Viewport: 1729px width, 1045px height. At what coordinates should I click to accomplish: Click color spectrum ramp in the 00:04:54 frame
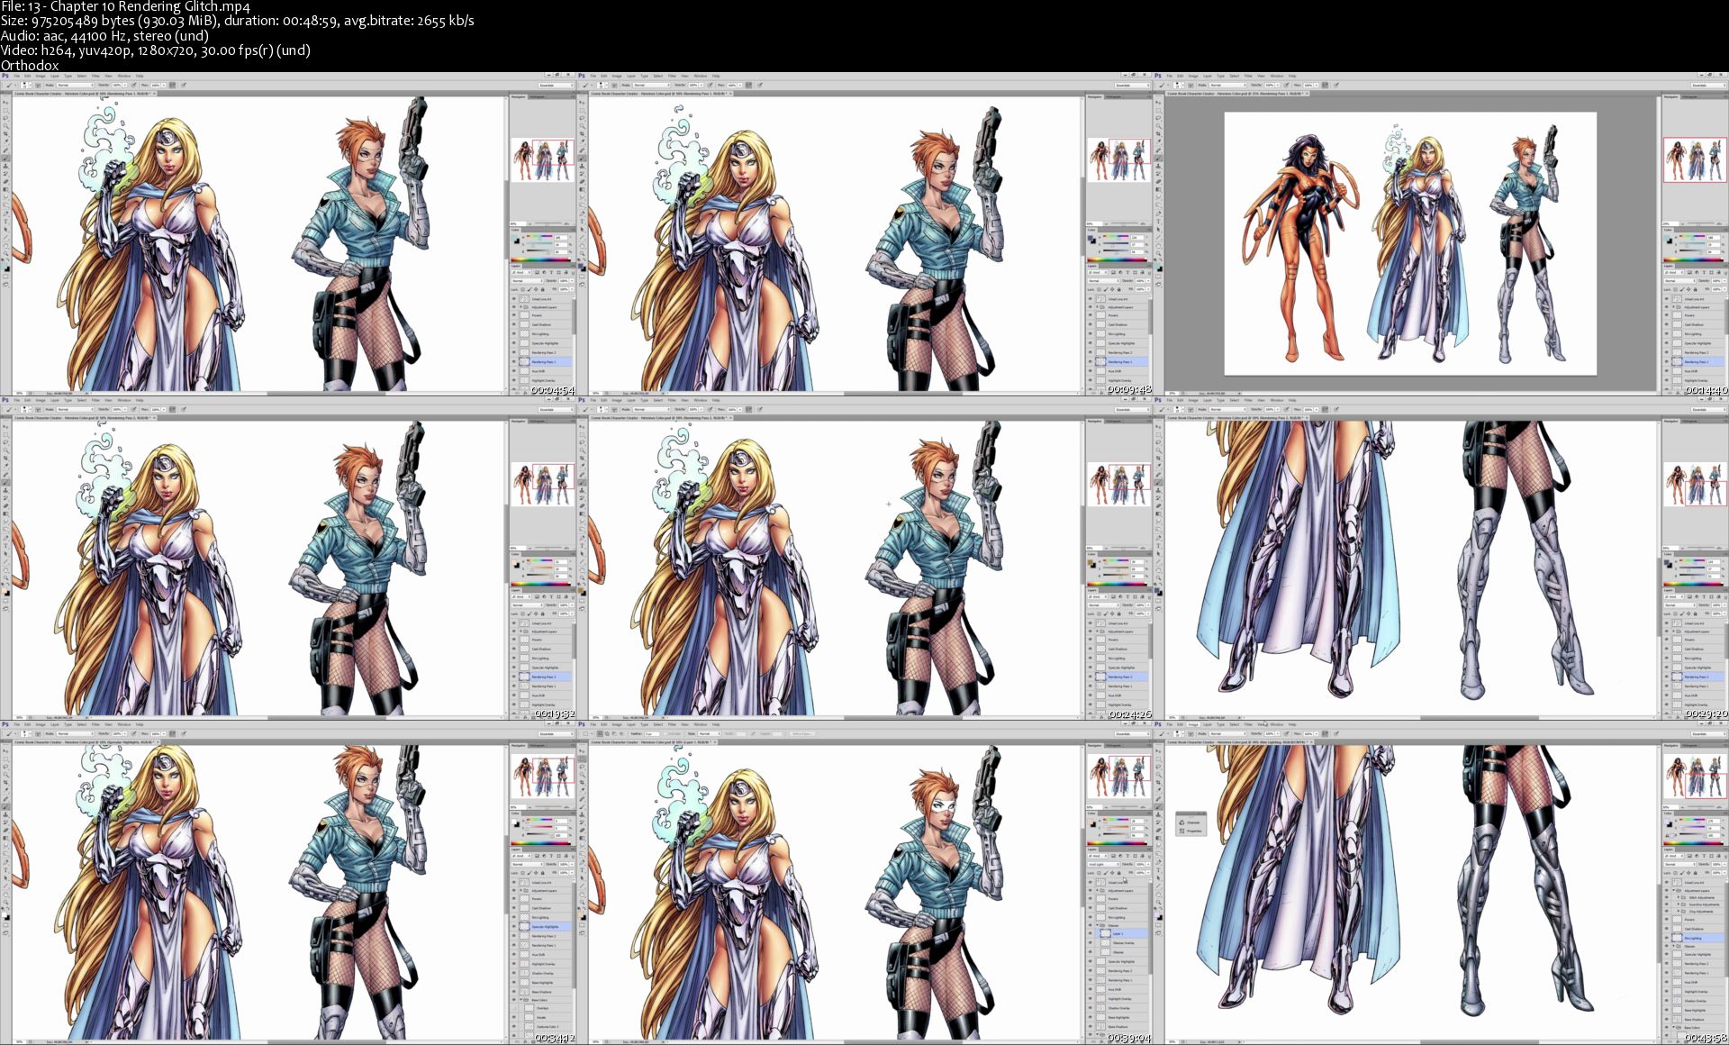540,259
